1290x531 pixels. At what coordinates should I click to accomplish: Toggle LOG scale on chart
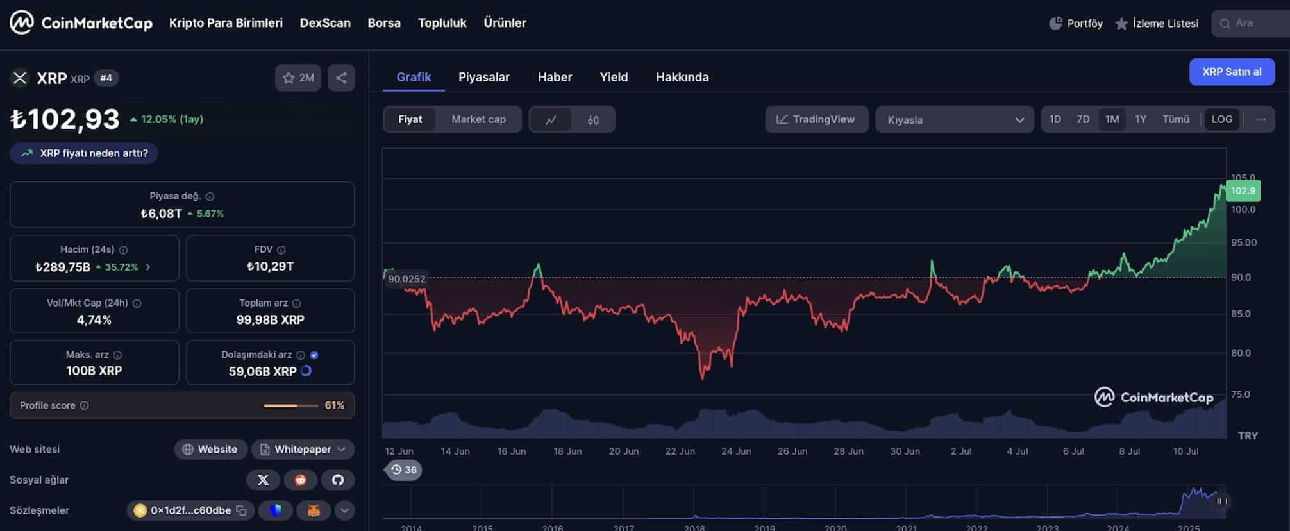[1221, 119]
